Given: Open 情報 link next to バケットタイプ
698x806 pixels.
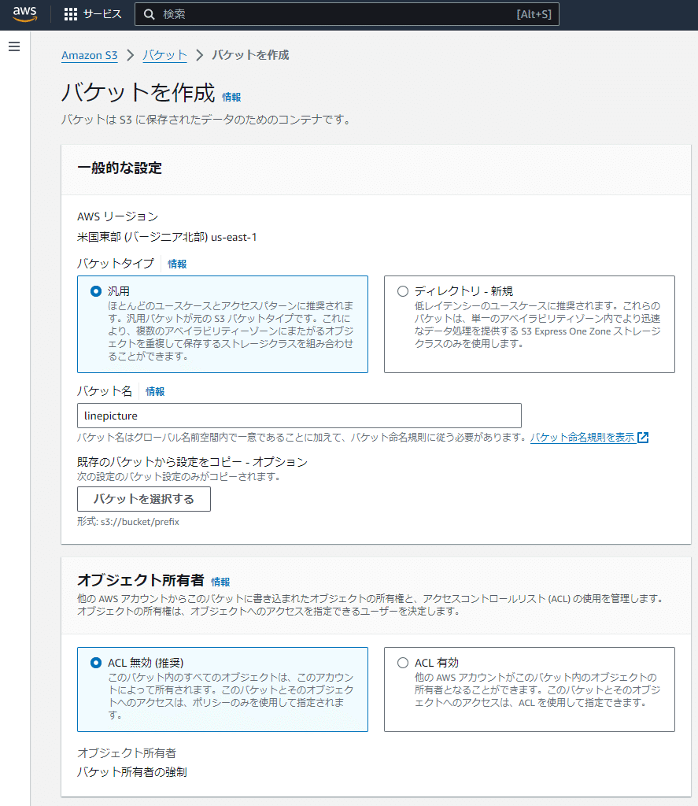Looking at the screenshot, I should point(177,264).
